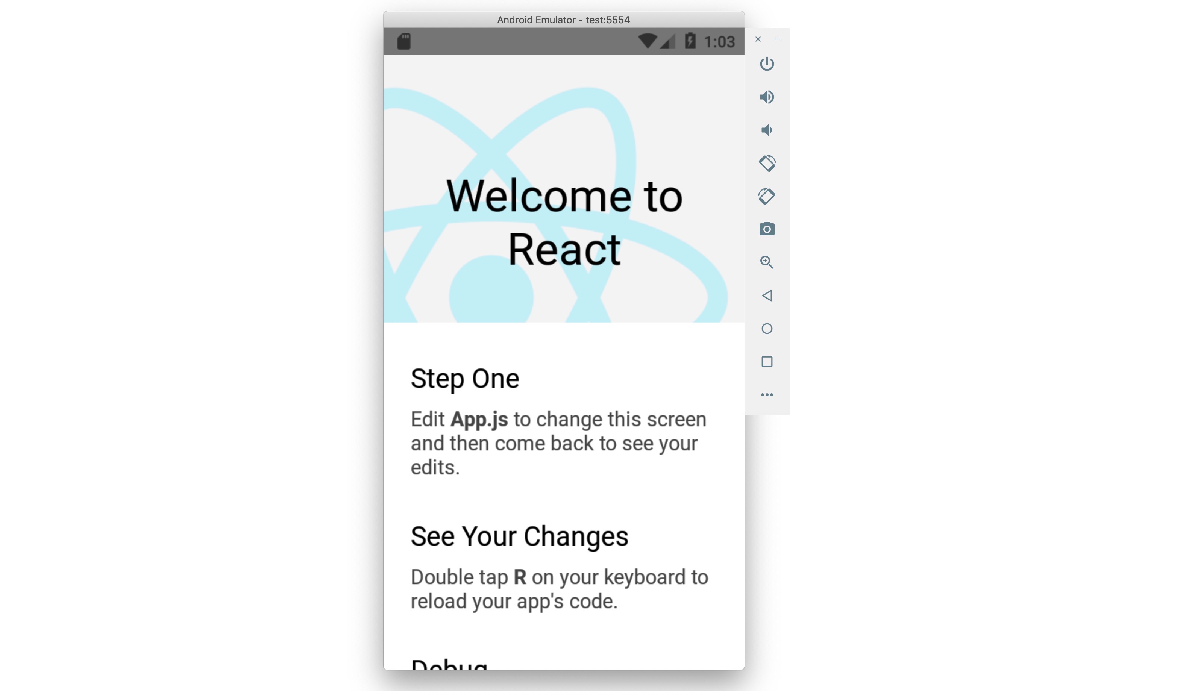
Task: Tap the Wi-Fi signal status icon
Action: pyautogui.click(x=648, y=41)
